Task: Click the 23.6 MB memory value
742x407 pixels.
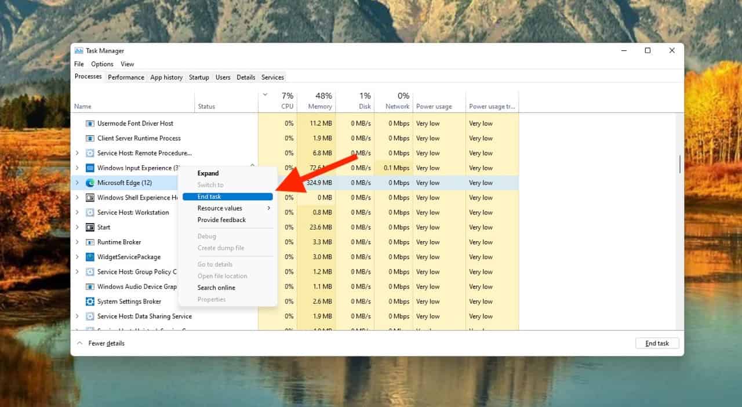Action: click(321, 227)
